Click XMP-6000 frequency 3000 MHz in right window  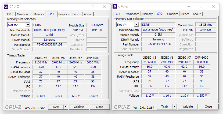point(202,62)
